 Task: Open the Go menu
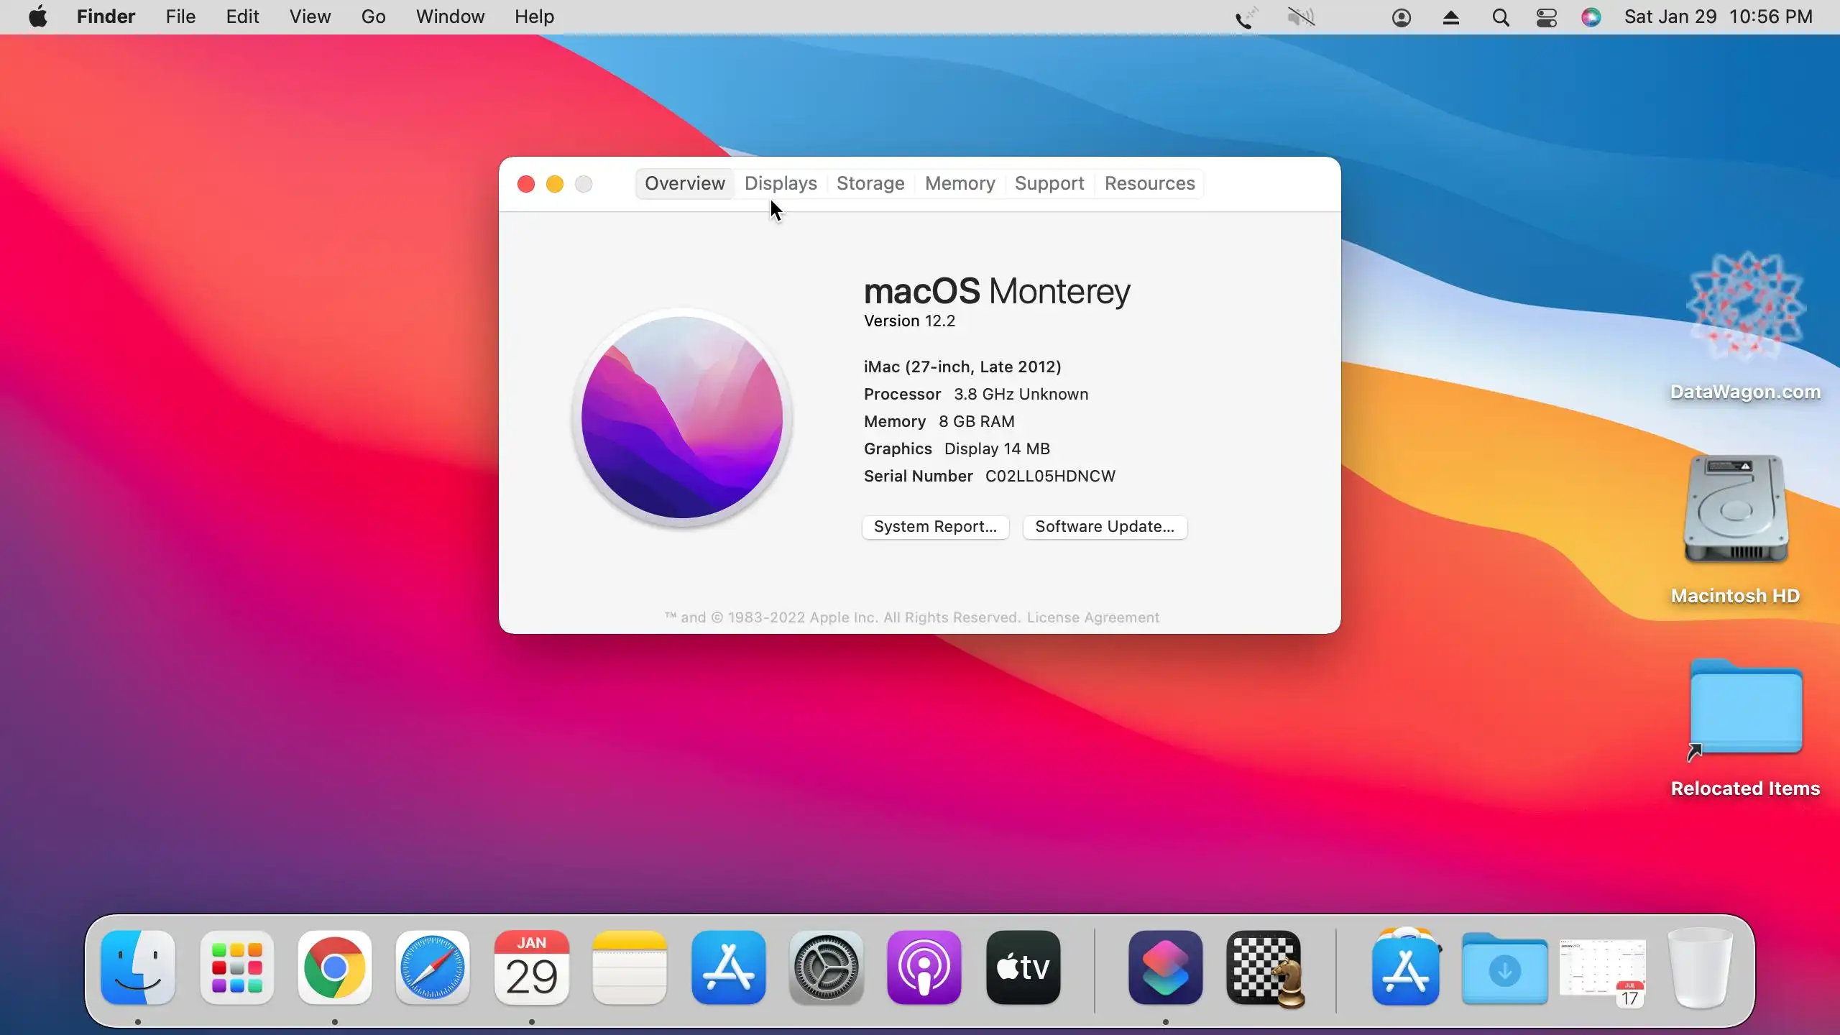373,17
